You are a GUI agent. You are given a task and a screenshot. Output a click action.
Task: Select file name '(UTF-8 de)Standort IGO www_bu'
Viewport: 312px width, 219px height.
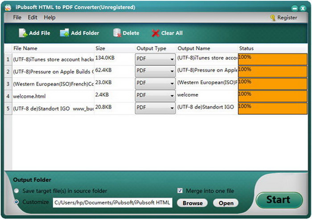click(53, 109)
